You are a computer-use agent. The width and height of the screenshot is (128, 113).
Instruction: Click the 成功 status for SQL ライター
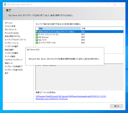(x=83, y=40)
